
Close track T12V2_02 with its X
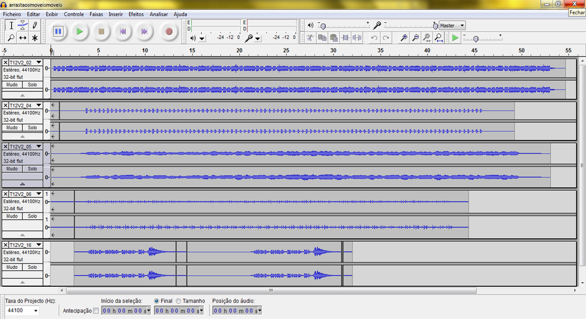tap(6, 63)
